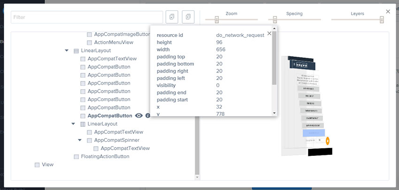Click the orange floating button in the 3D preview
This screenshot has height=190, width=399.
(328, 140)
